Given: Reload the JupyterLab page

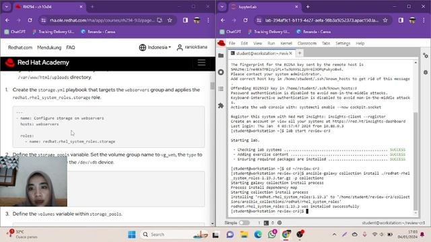Looking at the screenshot, I should (245, 20).
